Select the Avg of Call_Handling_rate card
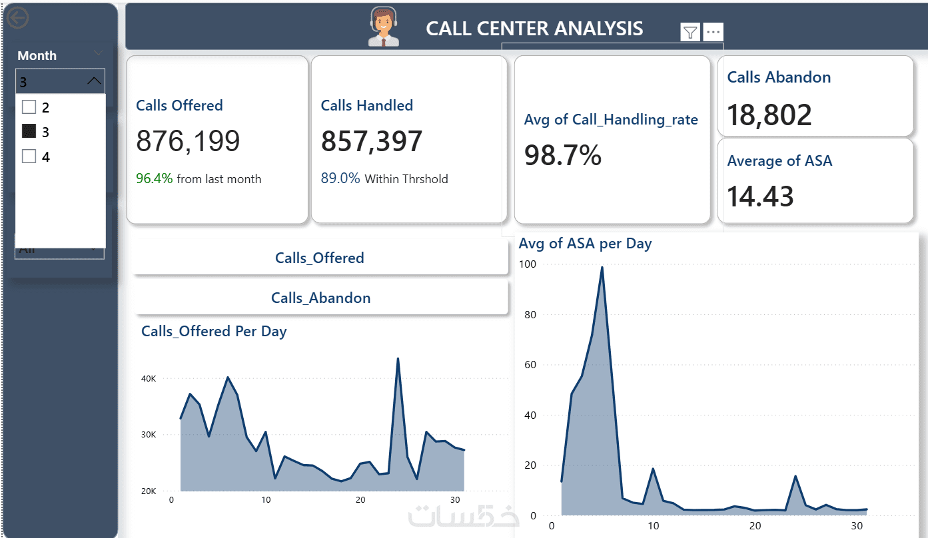Image resolution: width=928 pixels, height=538 pixels. click(612, 140)
